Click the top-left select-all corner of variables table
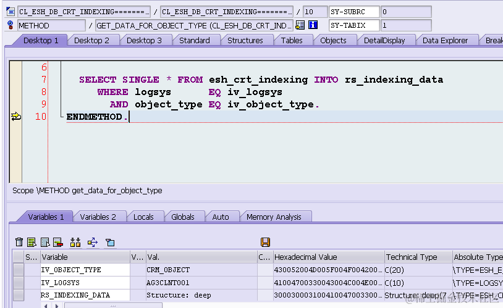Screen dimensions: 503x308 (19, 257)
